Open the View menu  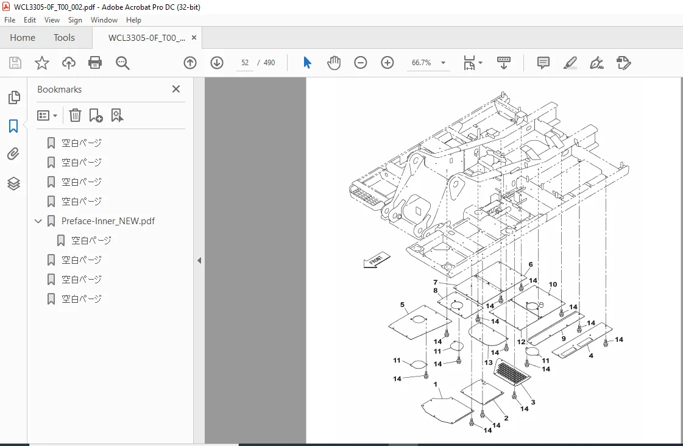52,20
